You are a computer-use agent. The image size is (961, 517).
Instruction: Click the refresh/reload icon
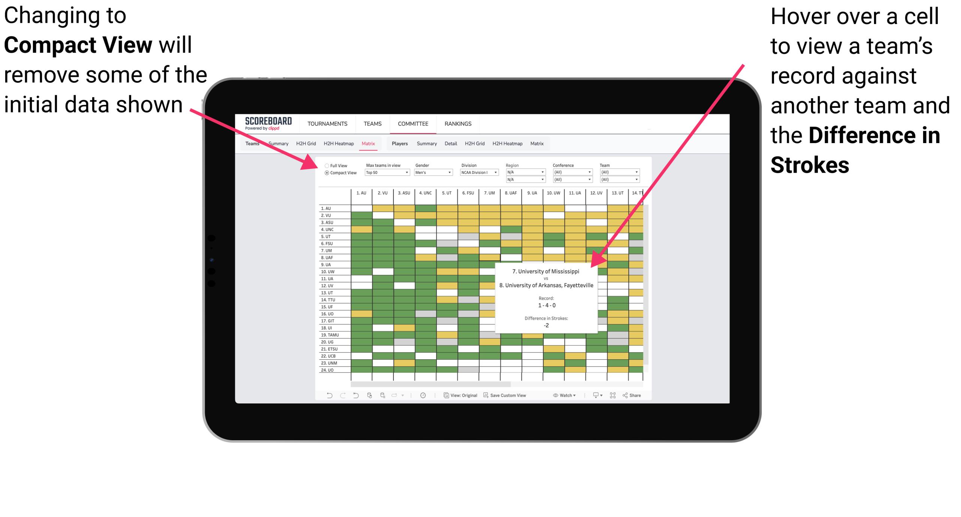click(366, 399)
